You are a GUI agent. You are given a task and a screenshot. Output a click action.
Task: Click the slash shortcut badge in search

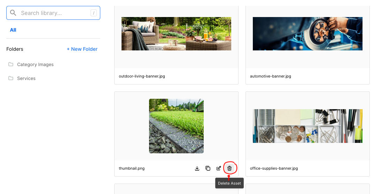(93, 13)
